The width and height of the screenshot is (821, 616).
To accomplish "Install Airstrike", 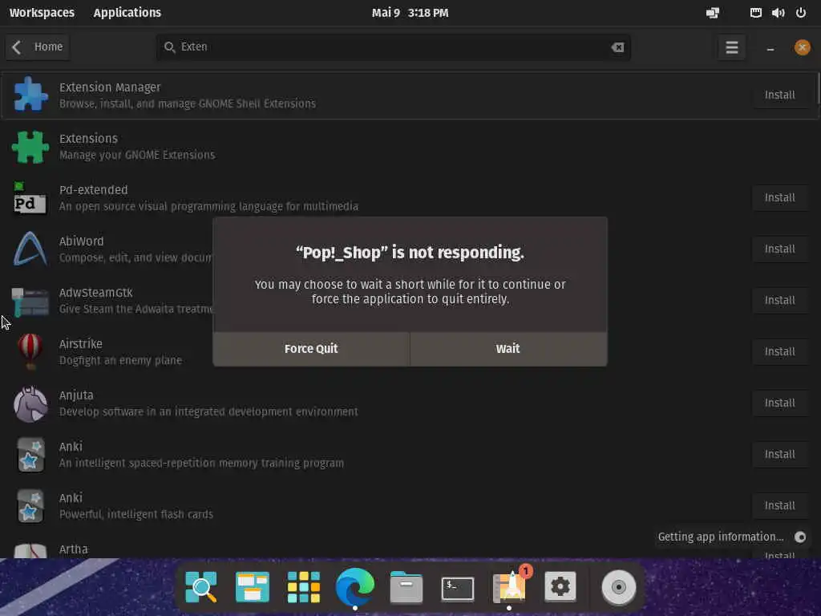I will tap(779, 351).
